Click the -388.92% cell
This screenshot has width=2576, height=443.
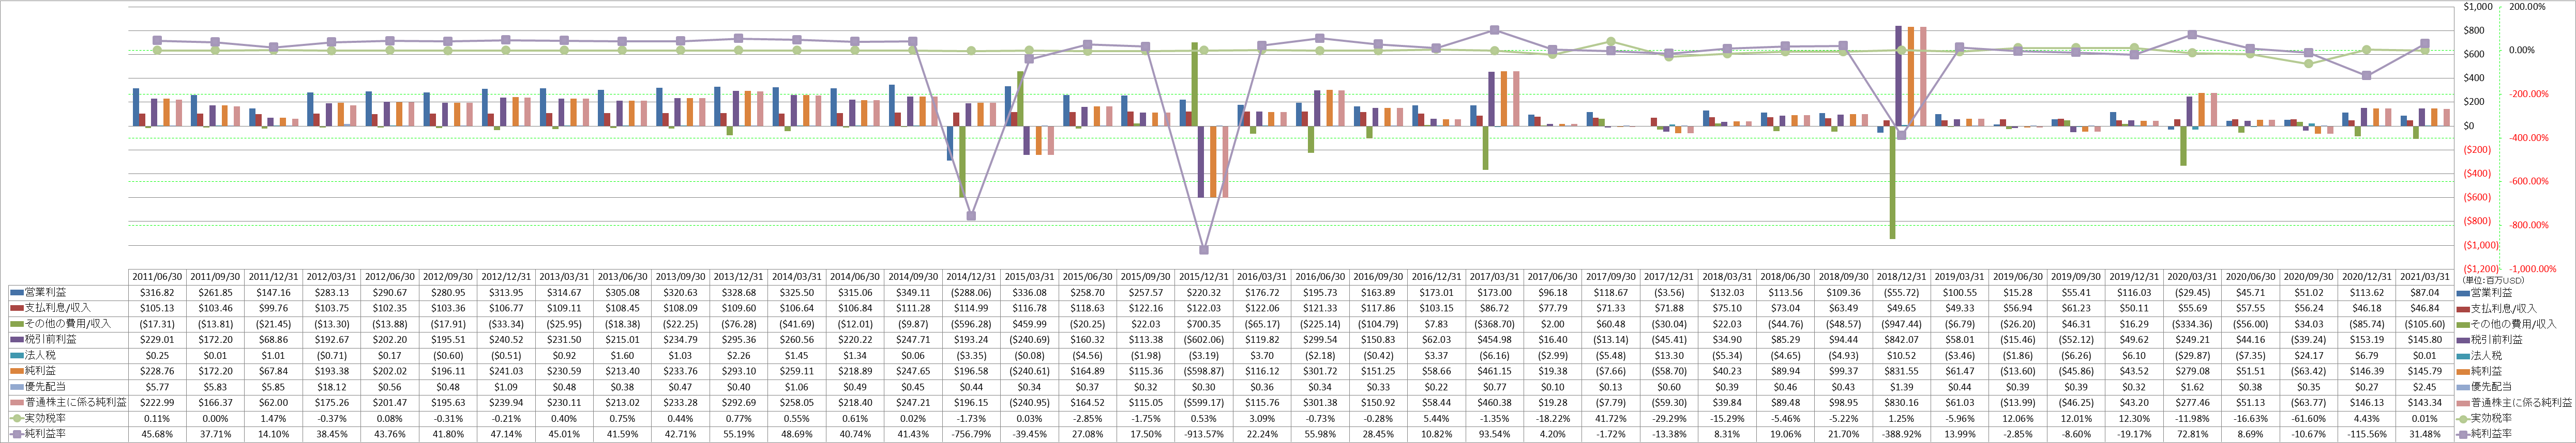pyautogui.click(x=1901, y=433)
